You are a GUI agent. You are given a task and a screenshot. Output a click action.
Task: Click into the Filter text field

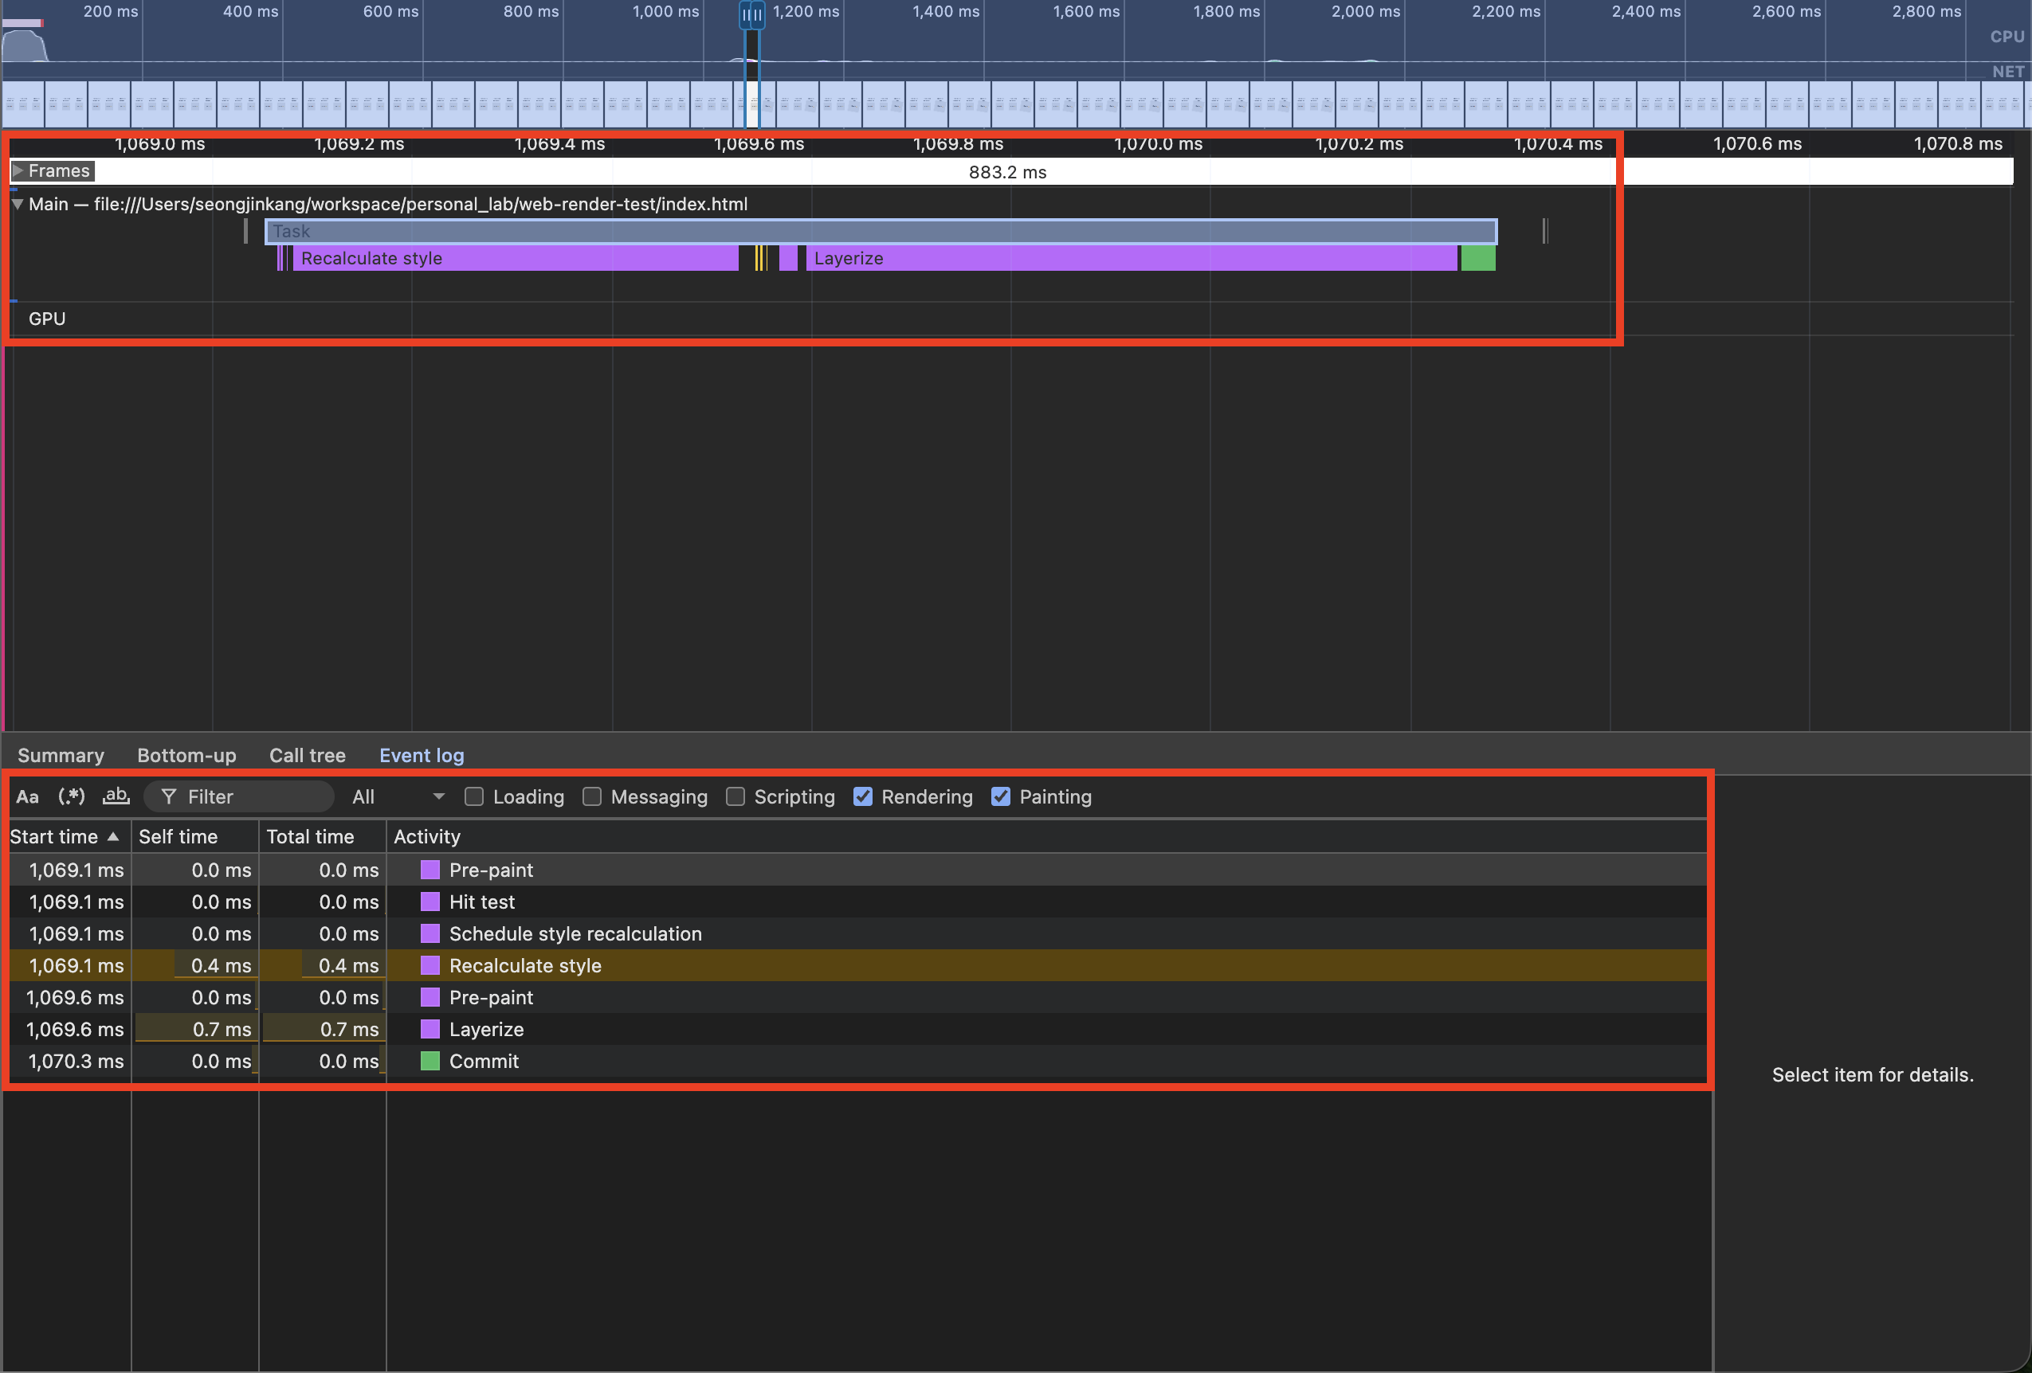(x=253, y=796)
